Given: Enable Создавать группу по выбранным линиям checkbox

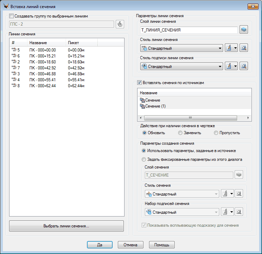Looking at the screenshot, I should (x=12, y=16).
